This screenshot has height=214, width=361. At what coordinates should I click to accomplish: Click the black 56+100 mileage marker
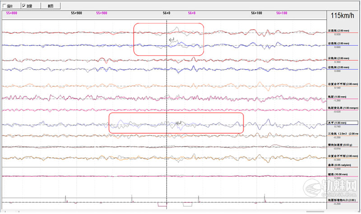point(256,13)
